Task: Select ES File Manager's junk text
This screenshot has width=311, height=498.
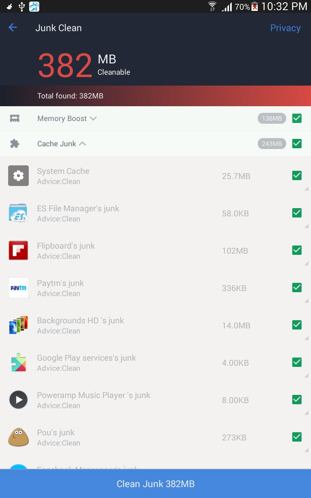Action: pyautogui.click(x=78, y=209)
